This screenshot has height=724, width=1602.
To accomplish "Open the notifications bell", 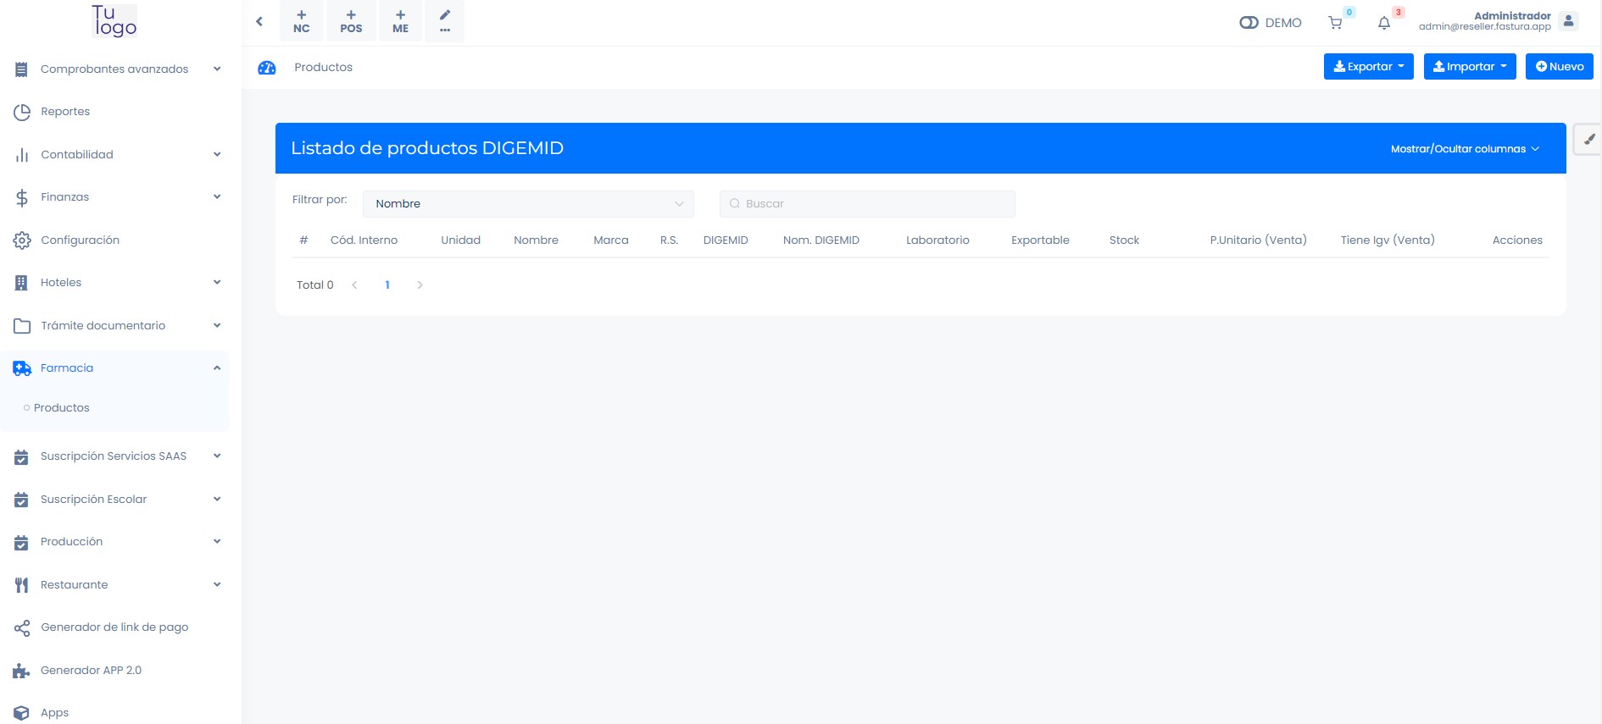I will click(1384, 24).
